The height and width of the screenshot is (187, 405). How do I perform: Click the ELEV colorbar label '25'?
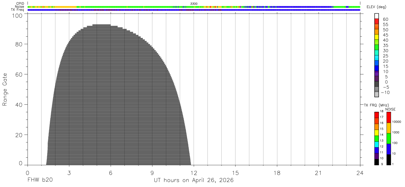386,56
